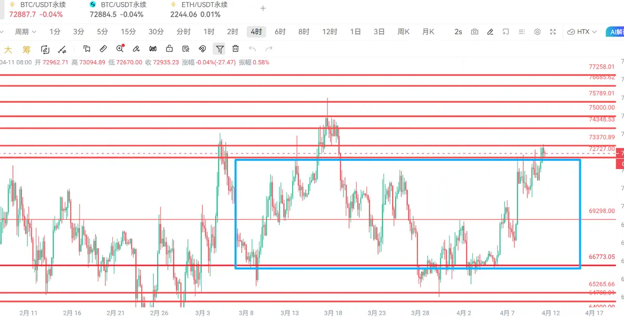Select the active 4时 timeframe

(x=256, y=32)
